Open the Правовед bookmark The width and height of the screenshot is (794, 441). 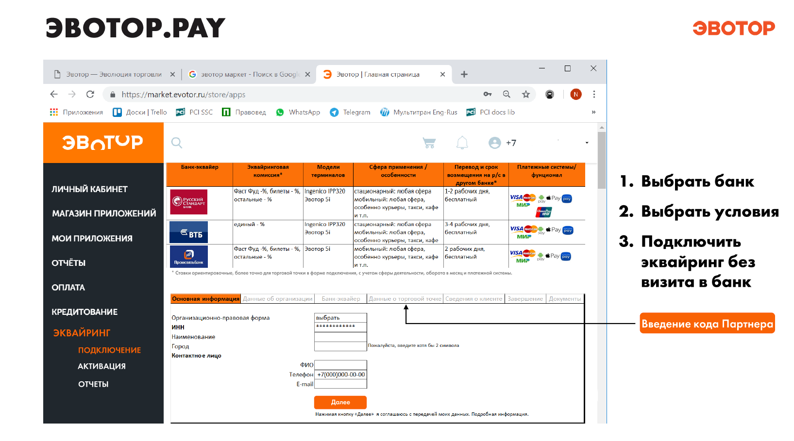244,112
